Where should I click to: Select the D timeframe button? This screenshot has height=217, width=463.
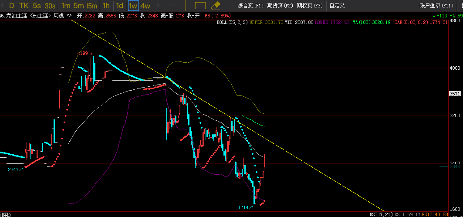point(11,6)
